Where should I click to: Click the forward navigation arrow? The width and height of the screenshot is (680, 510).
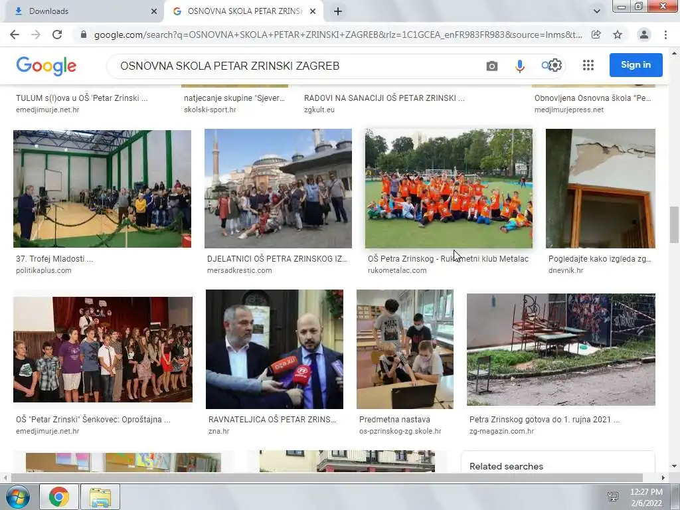click(x=36, y=35)
